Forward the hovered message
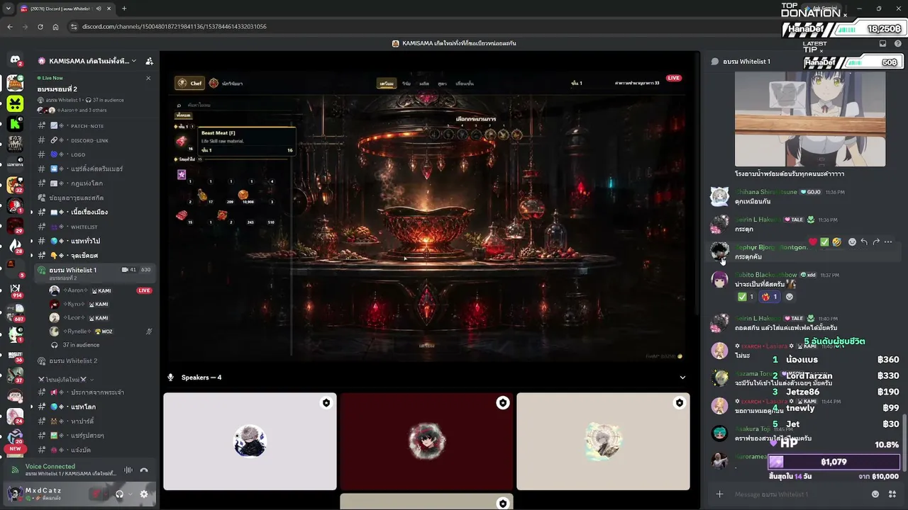The width and height of the screenshot is (908, 510). tap(876, 242)
